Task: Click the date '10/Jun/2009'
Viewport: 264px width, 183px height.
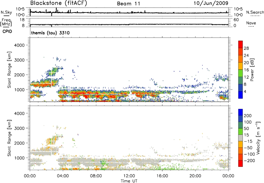Action: click(211, 3)
